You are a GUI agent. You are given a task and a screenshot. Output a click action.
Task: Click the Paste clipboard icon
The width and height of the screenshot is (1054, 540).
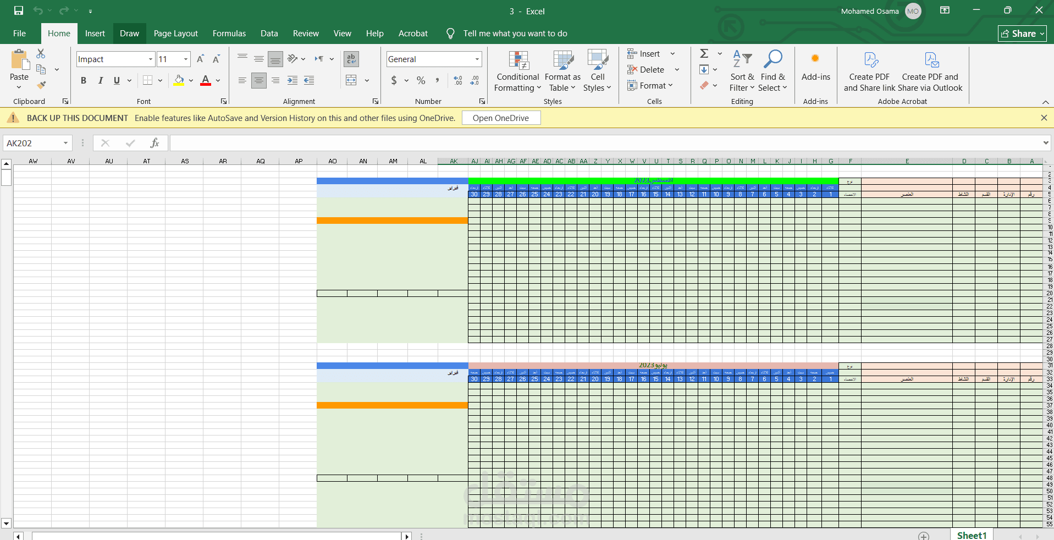[x=19, y=59]
